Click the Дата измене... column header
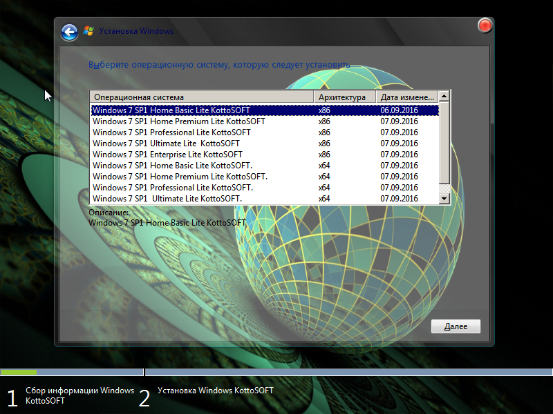Screen dimensions: 553x414 (407, 97)
